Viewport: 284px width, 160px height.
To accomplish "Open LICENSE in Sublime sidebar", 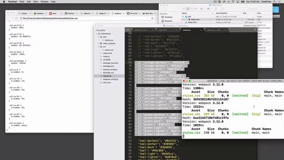I will 106,60.
